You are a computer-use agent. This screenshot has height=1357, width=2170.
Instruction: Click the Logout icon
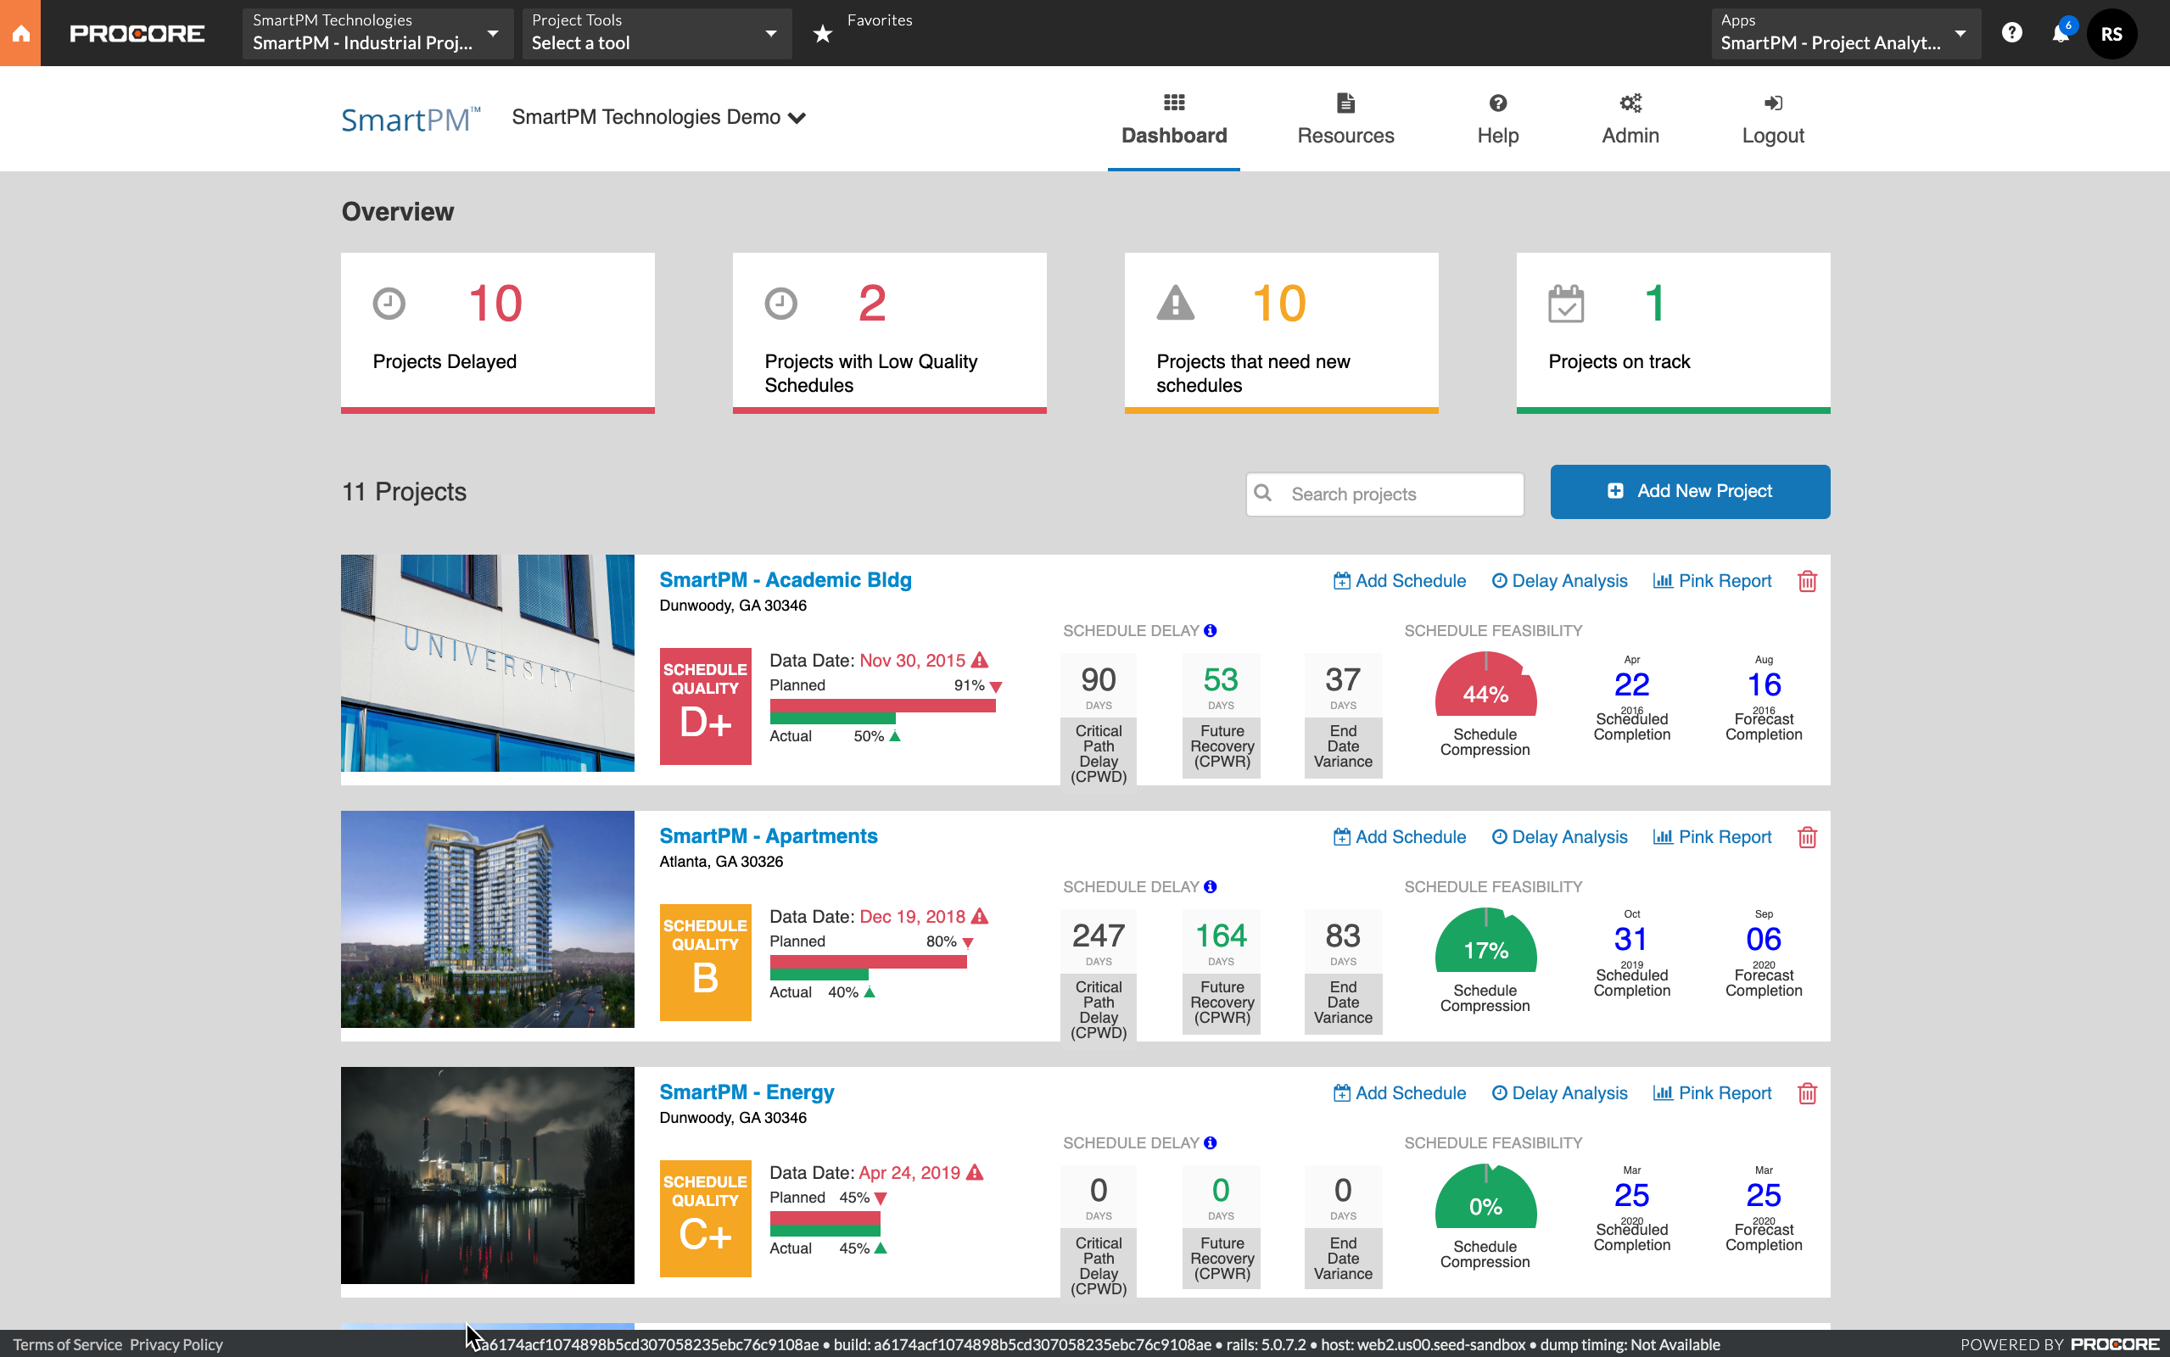1771,103
